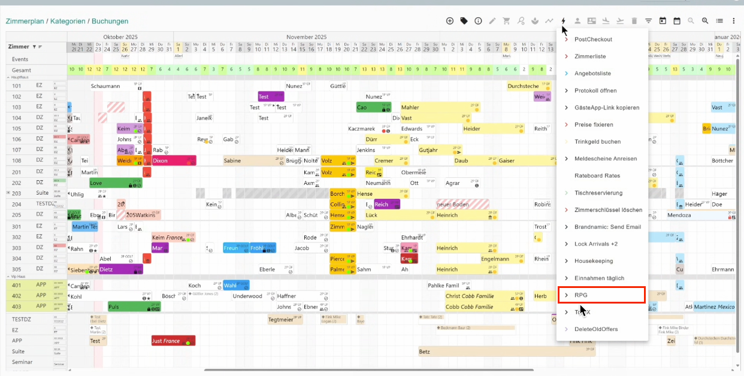Click the zoom-in magnifier icon

pos(705,21)
